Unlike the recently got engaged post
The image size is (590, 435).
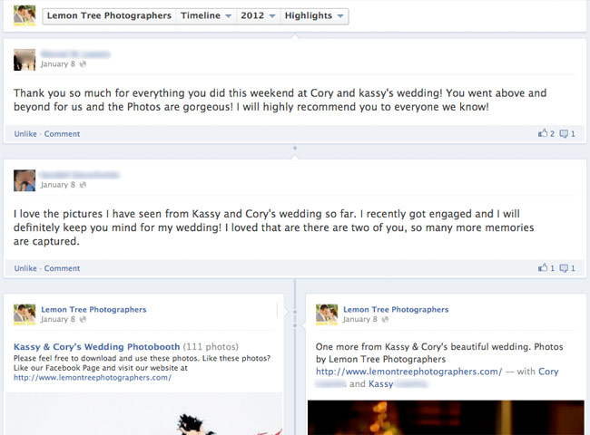coord(25,268)
